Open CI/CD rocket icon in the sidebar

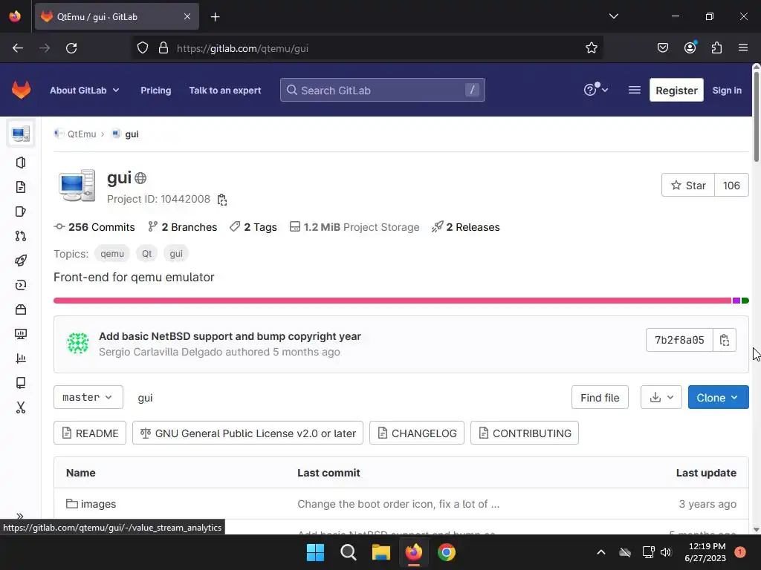tap(21, 261)
